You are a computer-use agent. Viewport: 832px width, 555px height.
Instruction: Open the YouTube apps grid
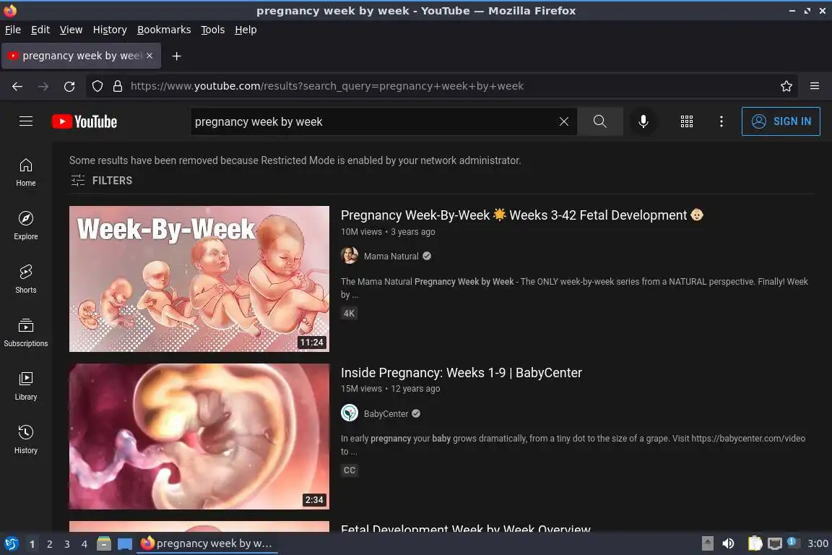687,121
